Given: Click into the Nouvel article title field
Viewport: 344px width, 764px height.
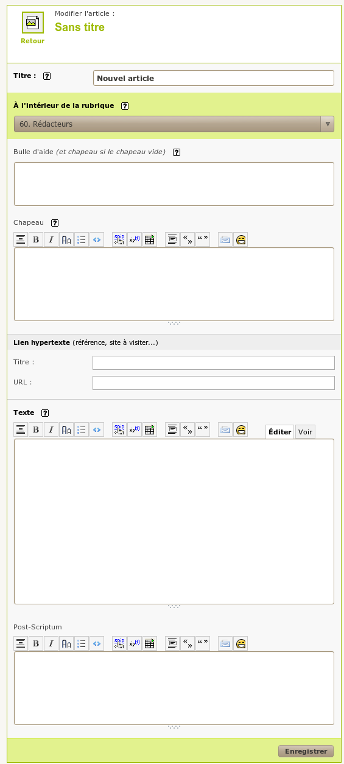Looking at the screenshot, I should (214, 78).
